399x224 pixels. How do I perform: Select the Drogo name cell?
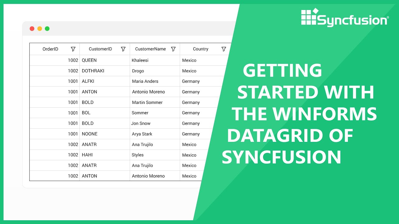155,71
